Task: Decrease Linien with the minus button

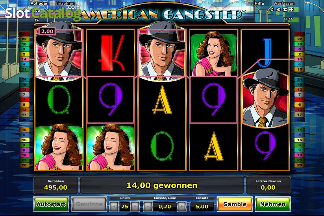Action: (x=114, y=206)
